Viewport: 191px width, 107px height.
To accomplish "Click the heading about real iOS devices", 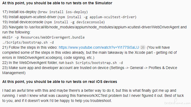I will click(60, 82).
